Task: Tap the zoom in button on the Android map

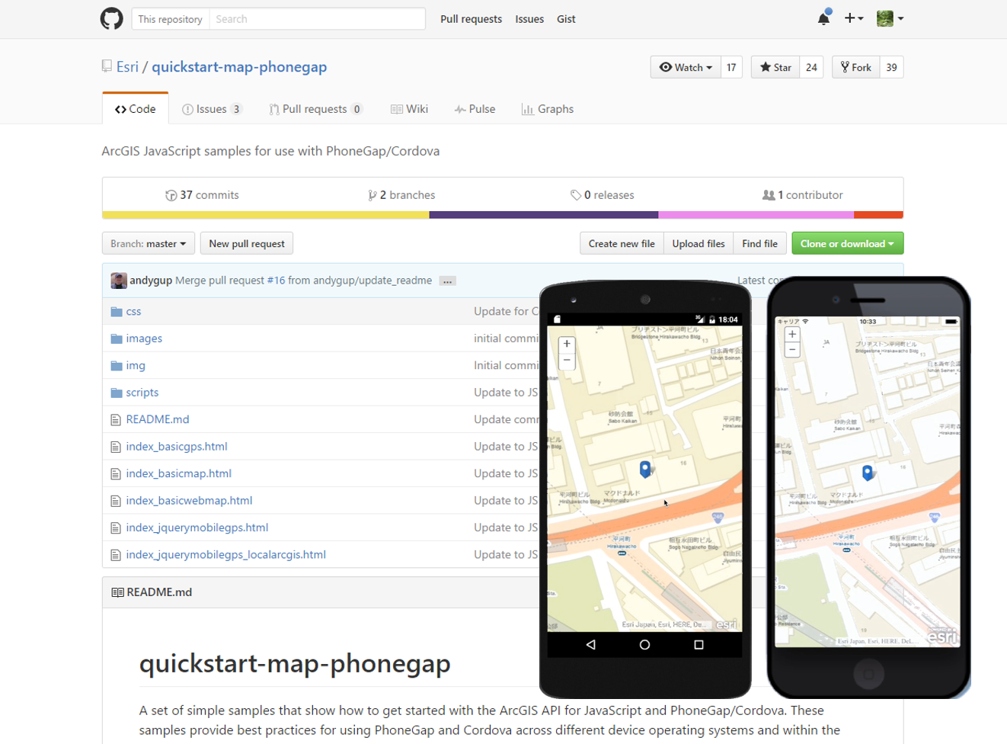Action: click(x=567, y=345)
